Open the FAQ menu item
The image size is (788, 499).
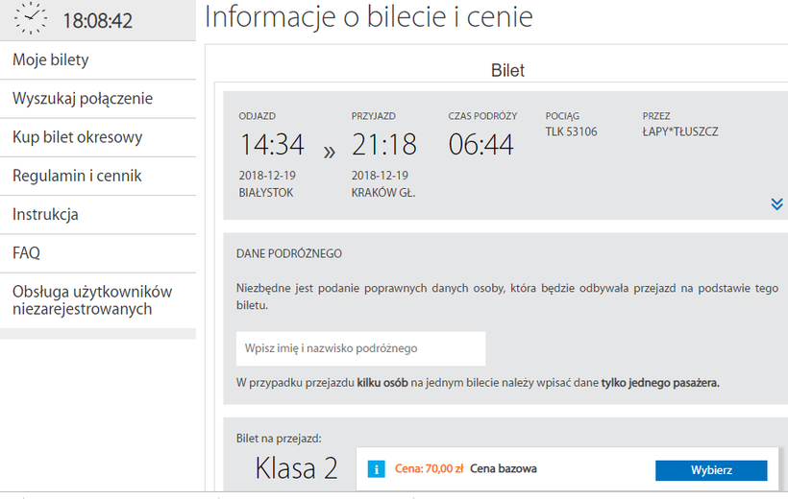click(x=26, y=252)
